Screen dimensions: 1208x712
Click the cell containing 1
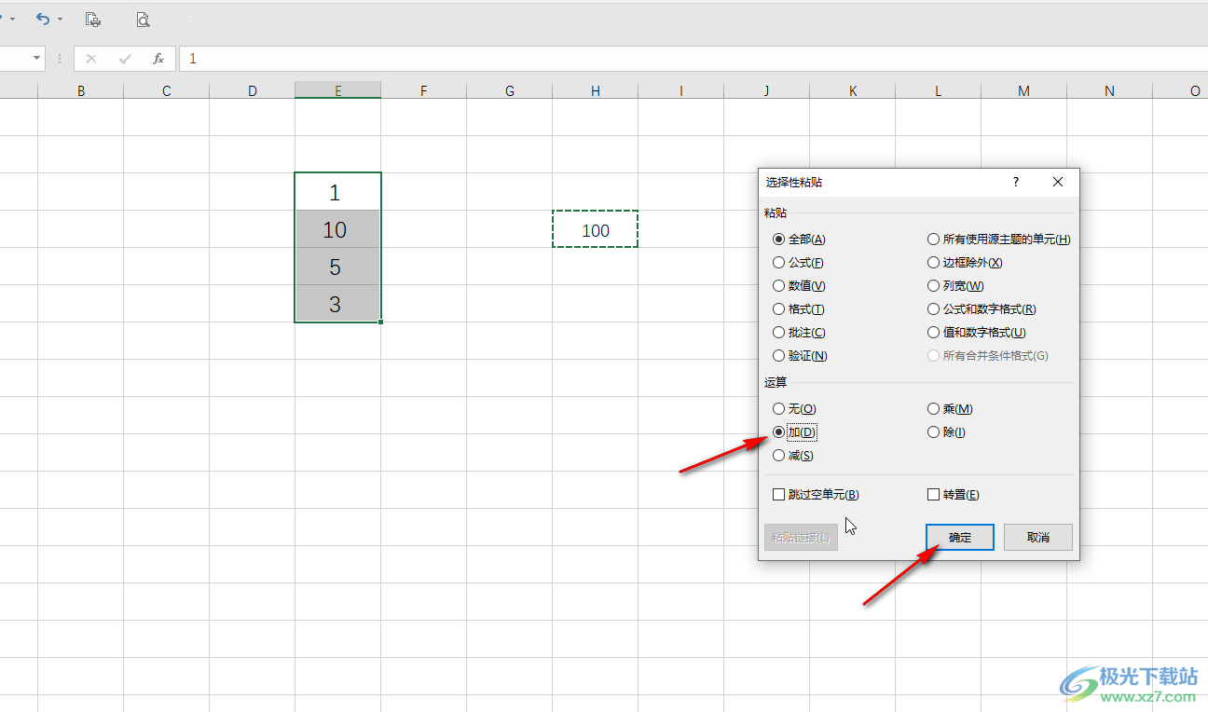(338, 192)
